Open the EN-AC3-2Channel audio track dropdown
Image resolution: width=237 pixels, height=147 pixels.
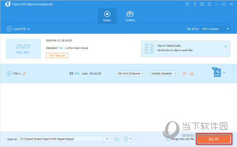pyautogui.click(x=131, y=73)
